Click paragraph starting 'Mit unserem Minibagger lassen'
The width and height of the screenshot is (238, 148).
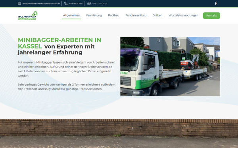pyautogui.click(x=67, y=69)
